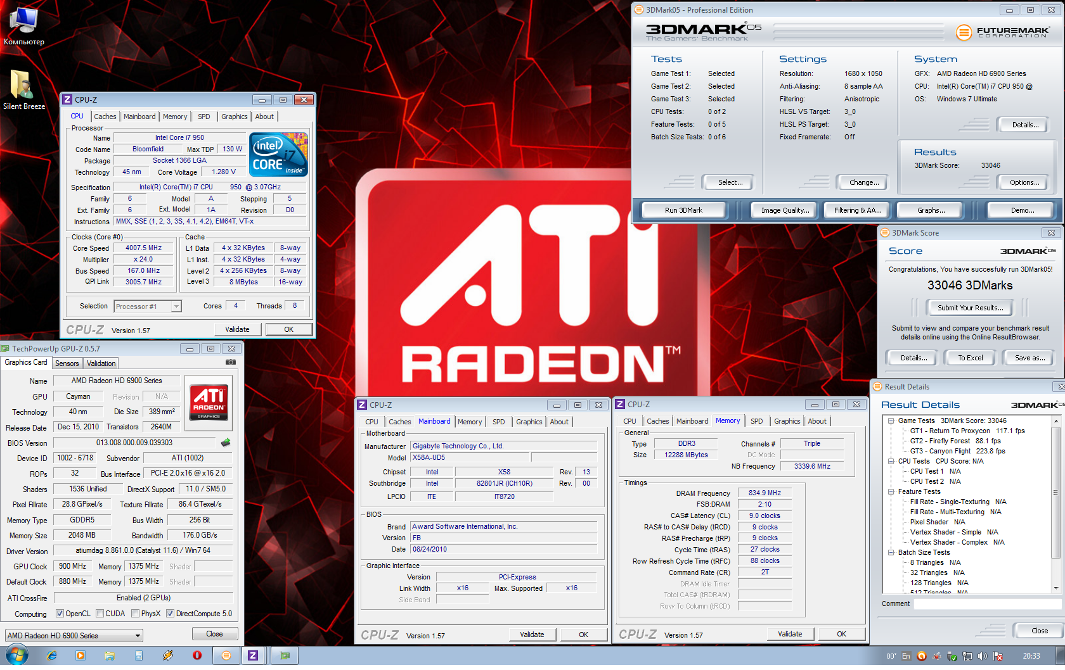The width and height of the screenshot is (1065, 670).
Task: Launch Windows Media Player from the taskbar
Action: [x=81, y=655]
